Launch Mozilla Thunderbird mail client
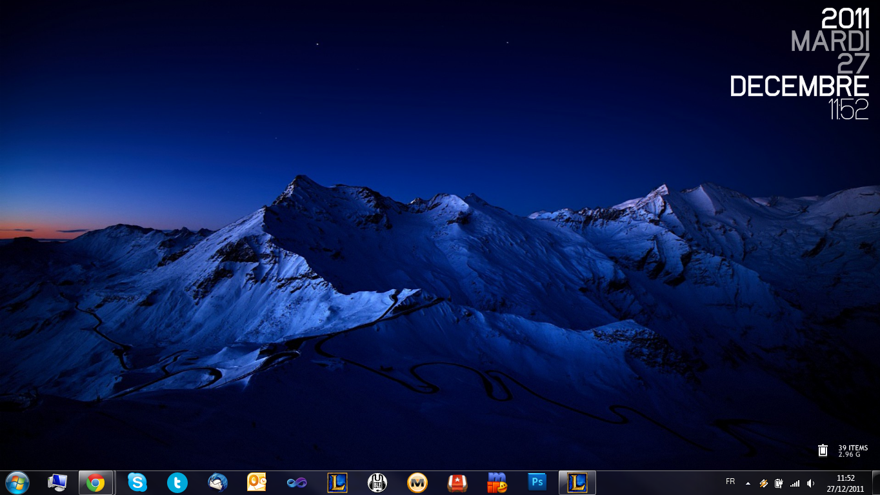The image size is (880, 495). click(x=217, y=483)
